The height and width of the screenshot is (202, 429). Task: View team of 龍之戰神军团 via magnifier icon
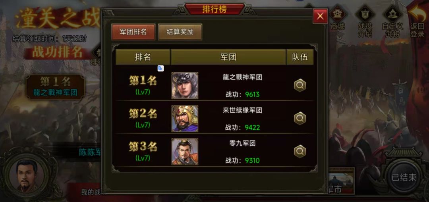coord(300,86)
